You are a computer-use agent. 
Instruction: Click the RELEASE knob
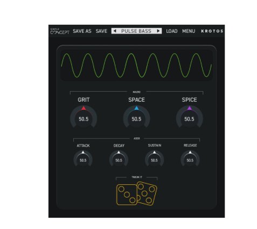tap(190, 159)
